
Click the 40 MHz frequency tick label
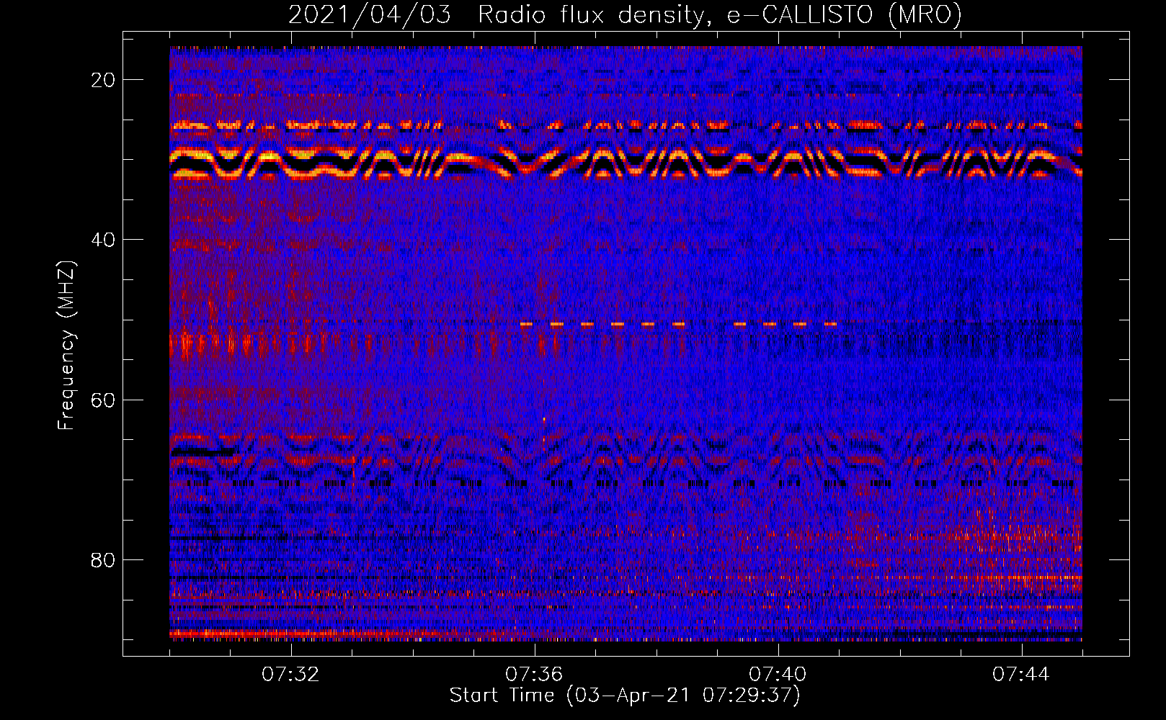point(103,240)
